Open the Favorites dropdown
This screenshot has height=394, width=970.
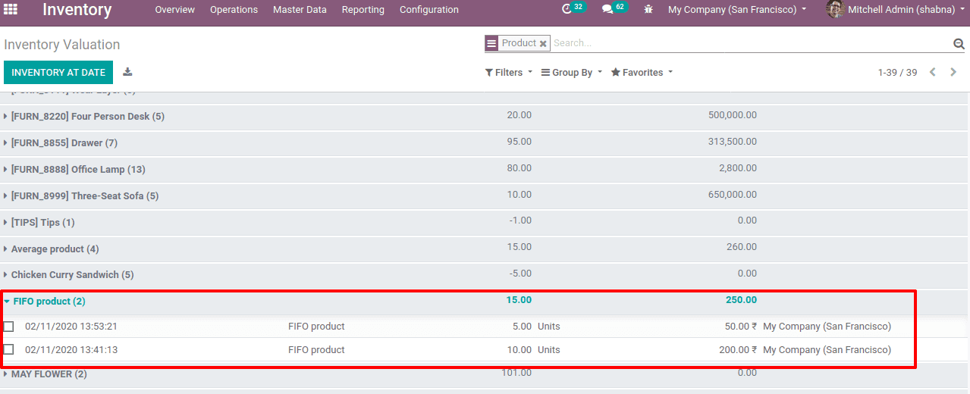(x=642, y=72)
